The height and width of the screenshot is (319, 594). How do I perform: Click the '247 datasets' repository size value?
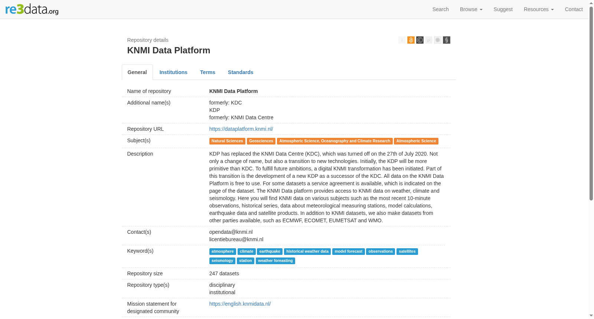coord(224,273)
